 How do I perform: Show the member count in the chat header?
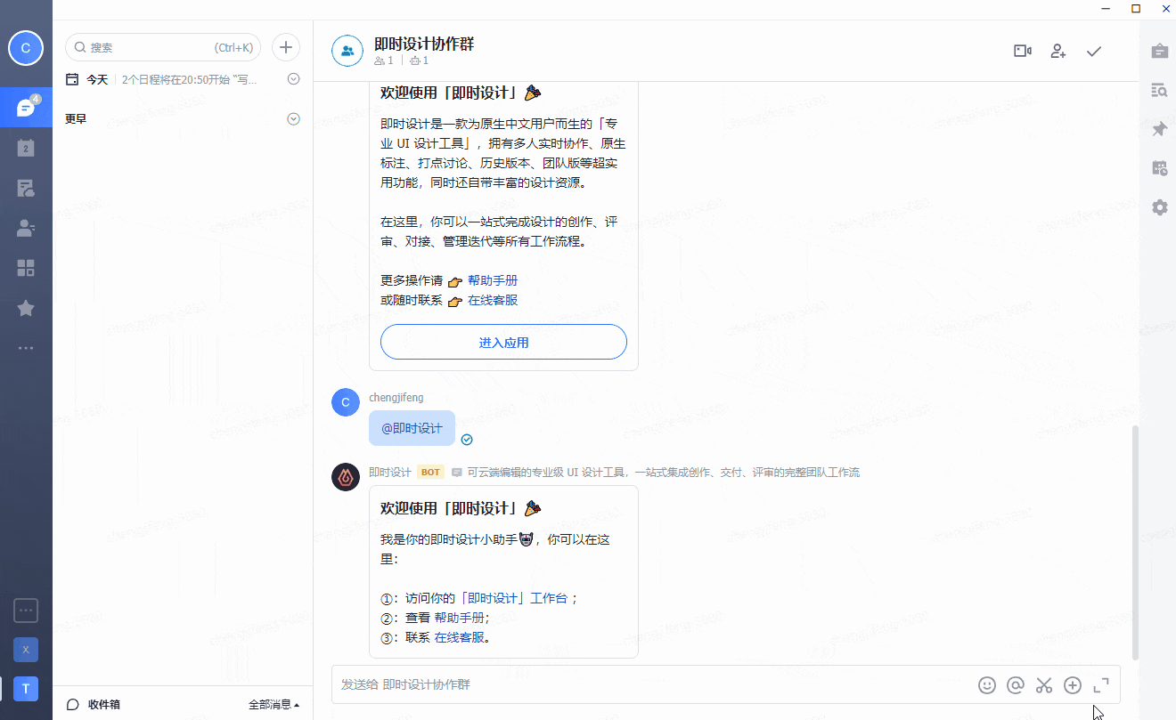pyautogui.click(x=384, y=61)
